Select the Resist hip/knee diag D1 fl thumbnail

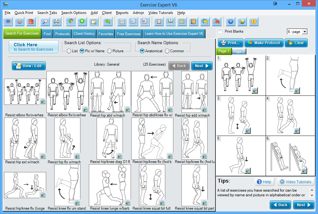coord(110,138)
